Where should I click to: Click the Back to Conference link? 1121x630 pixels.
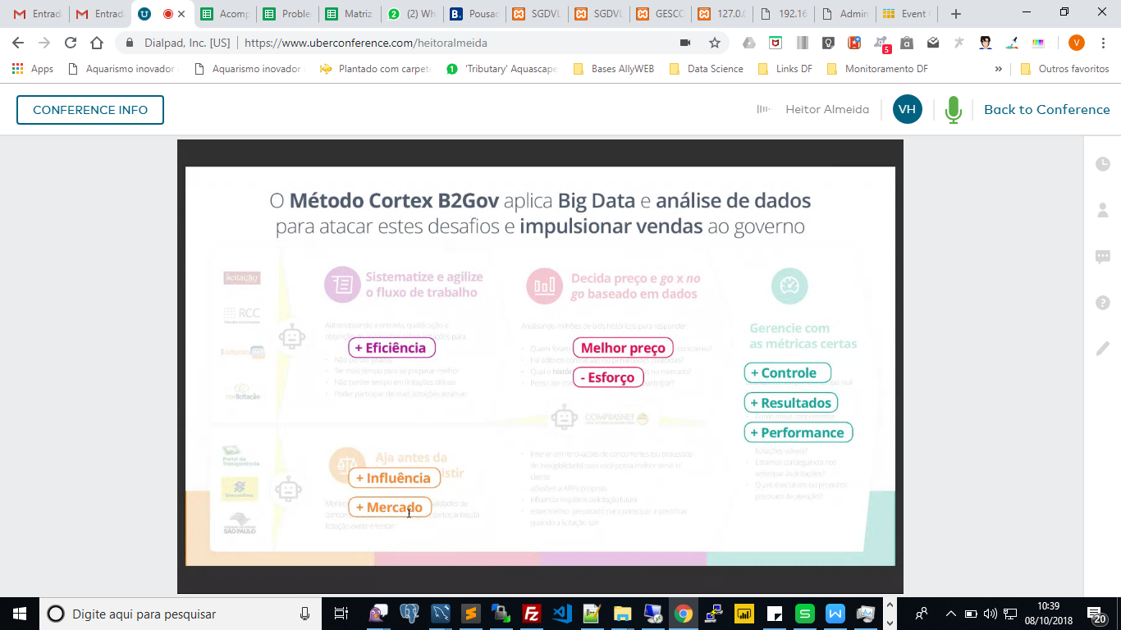tap(1047, 110)
